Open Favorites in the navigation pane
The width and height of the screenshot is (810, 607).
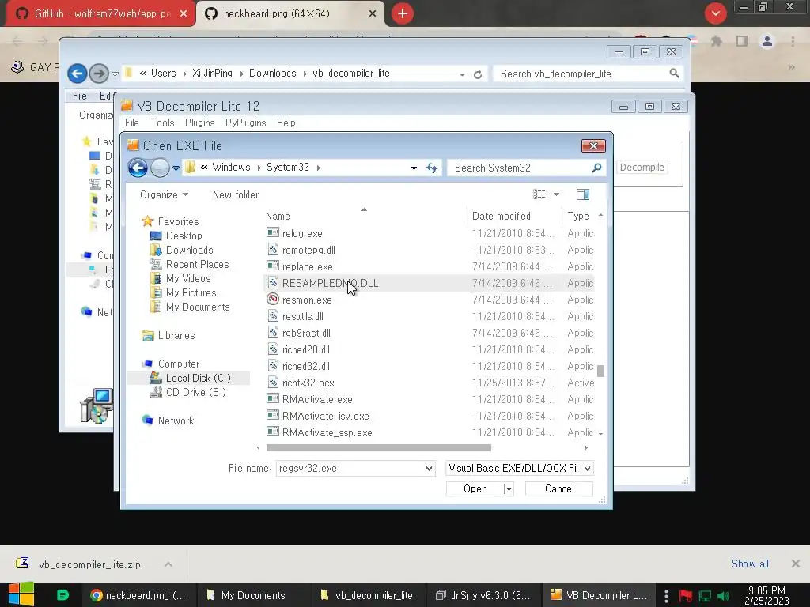(178, 221)
